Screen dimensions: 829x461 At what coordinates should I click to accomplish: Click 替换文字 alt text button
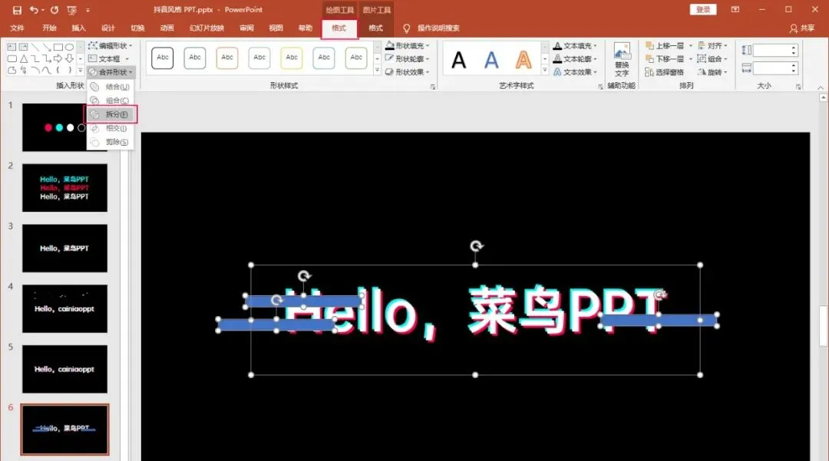[622, 60]
